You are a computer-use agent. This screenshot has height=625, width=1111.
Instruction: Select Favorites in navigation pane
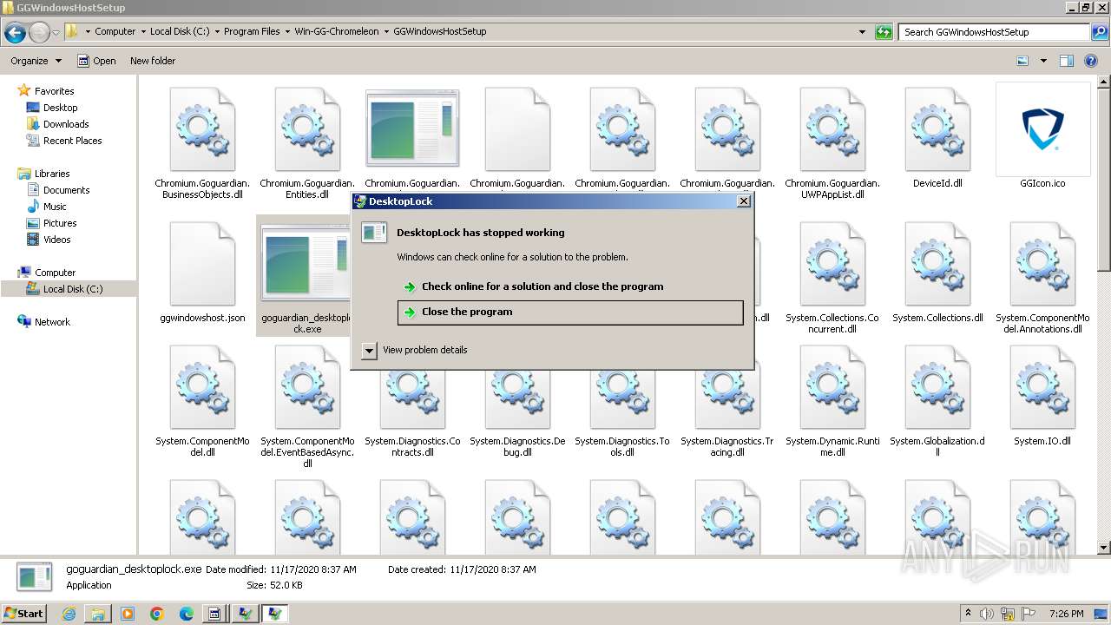pyautogui.click(x=54, y=91)
